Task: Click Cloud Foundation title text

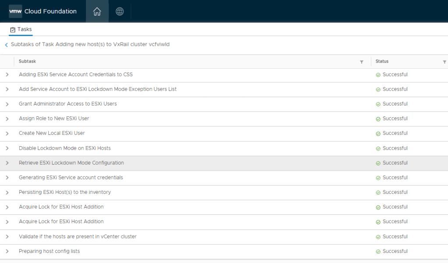Action: coord(50,11)
